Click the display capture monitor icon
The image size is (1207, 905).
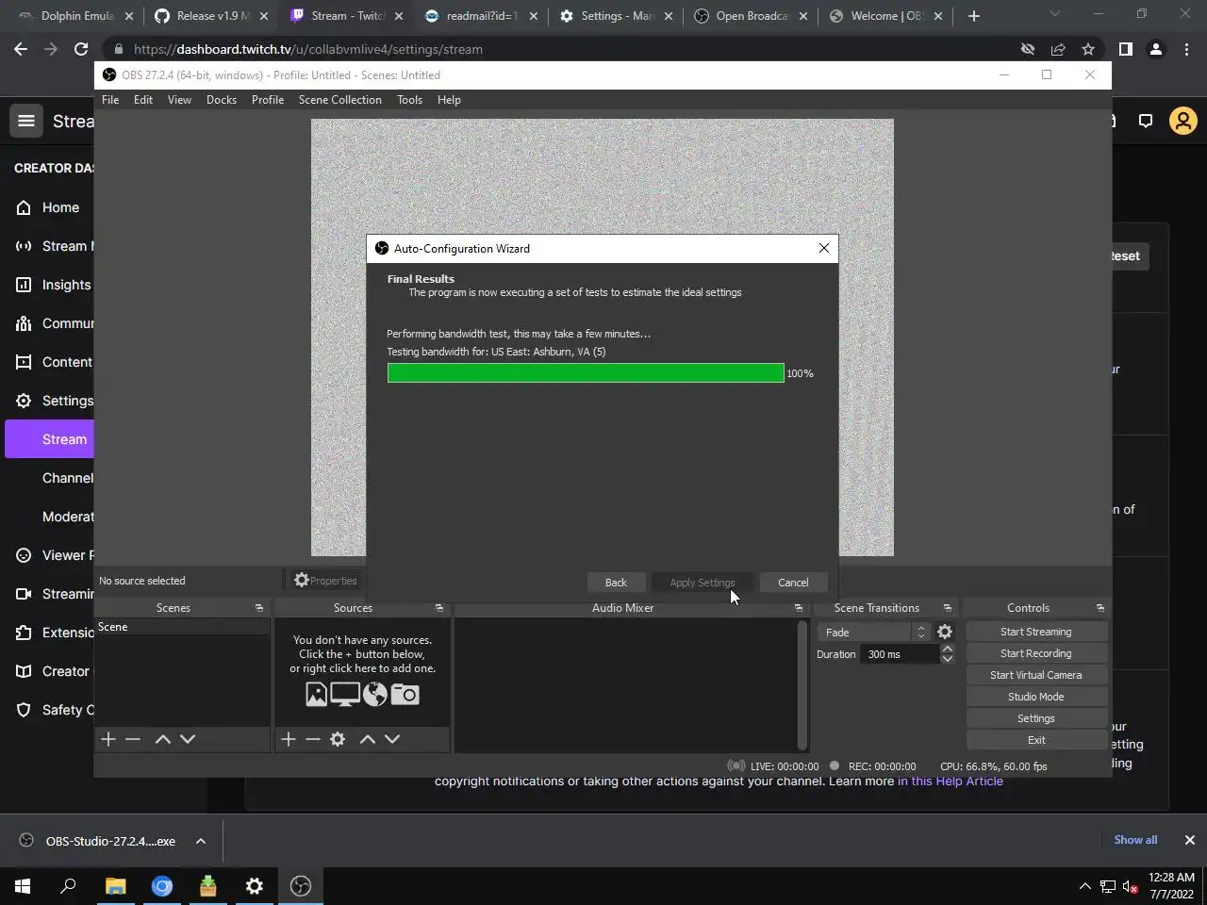pos(344,695)
